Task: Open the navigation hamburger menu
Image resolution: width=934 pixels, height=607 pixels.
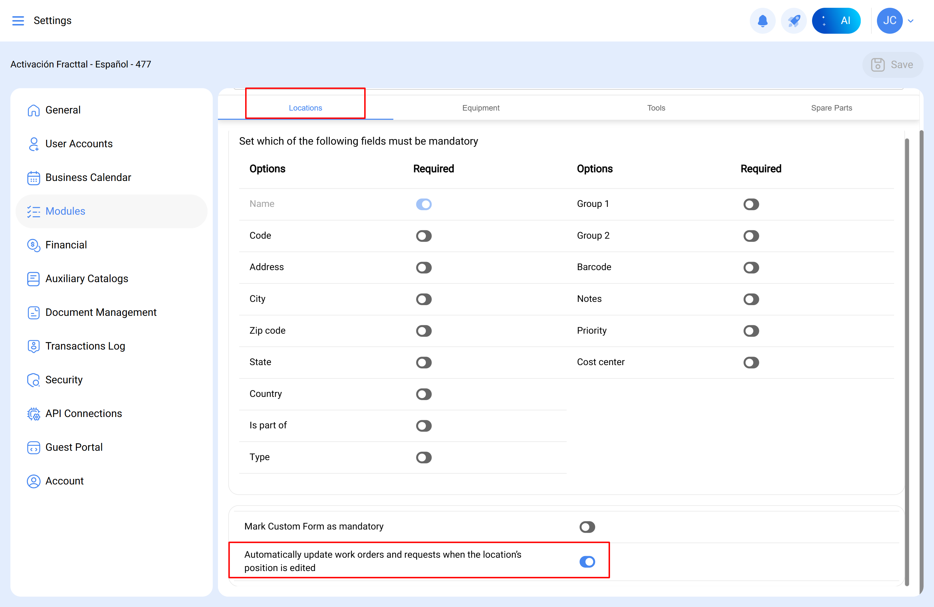Action: coord(18,20)
